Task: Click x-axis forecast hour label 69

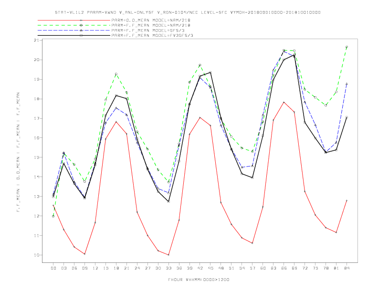Action: pos(294,268)
